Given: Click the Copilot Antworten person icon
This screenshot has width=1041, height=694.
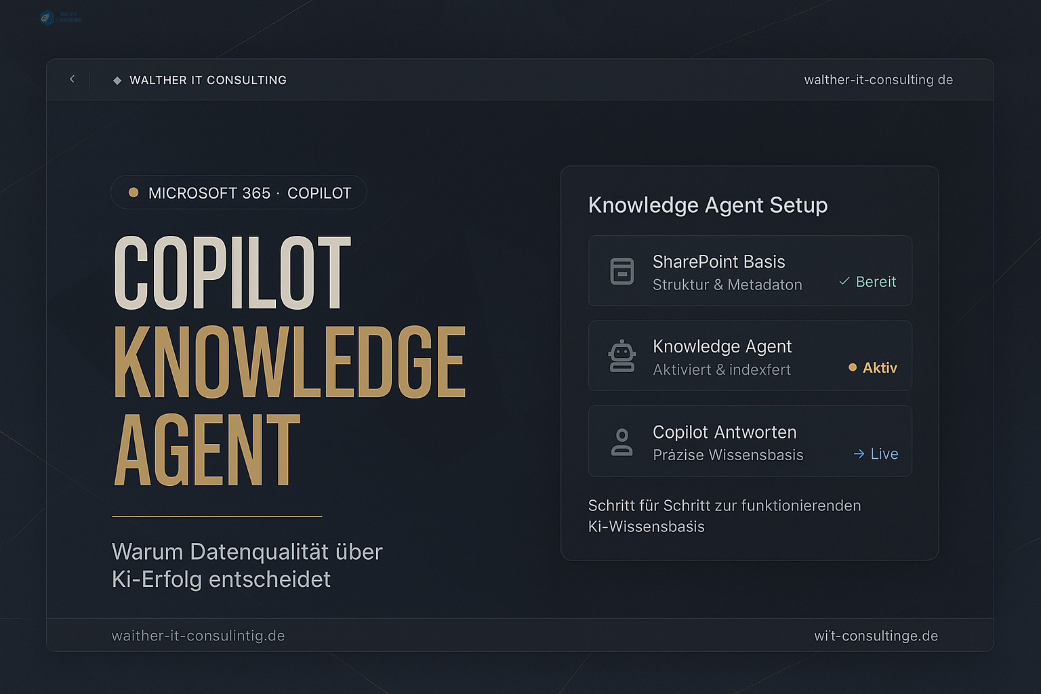Looking at the screenshot, I should (622, 442).
